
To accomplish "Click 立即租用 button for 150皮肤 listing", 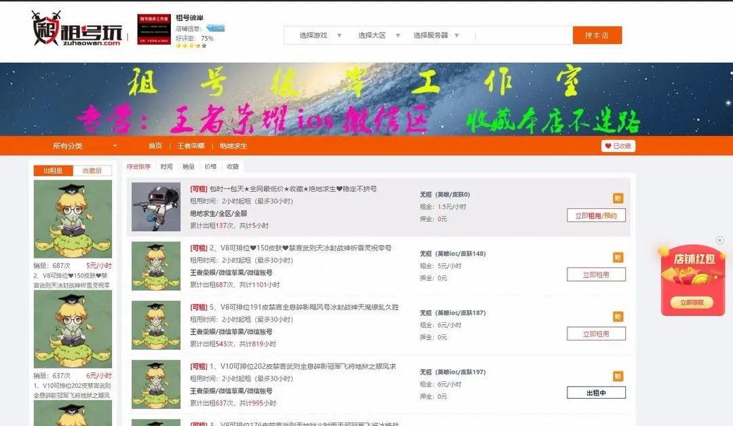I will coord(596,275).
